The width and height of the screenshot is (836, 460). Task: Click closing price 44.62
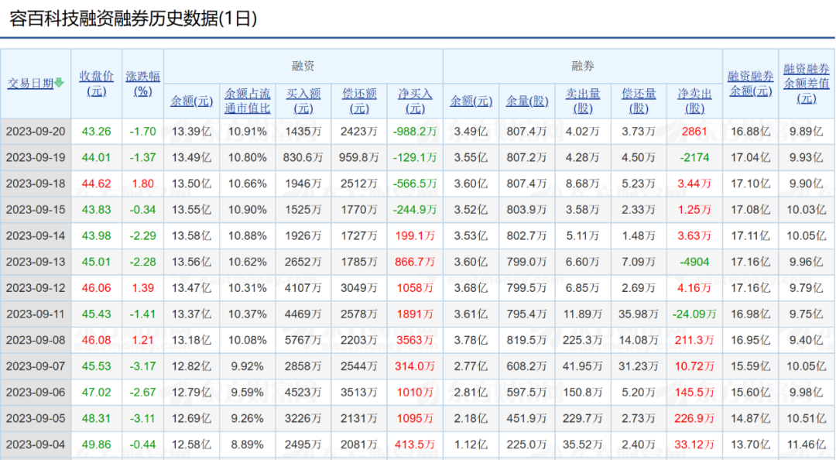click(97, 184)
